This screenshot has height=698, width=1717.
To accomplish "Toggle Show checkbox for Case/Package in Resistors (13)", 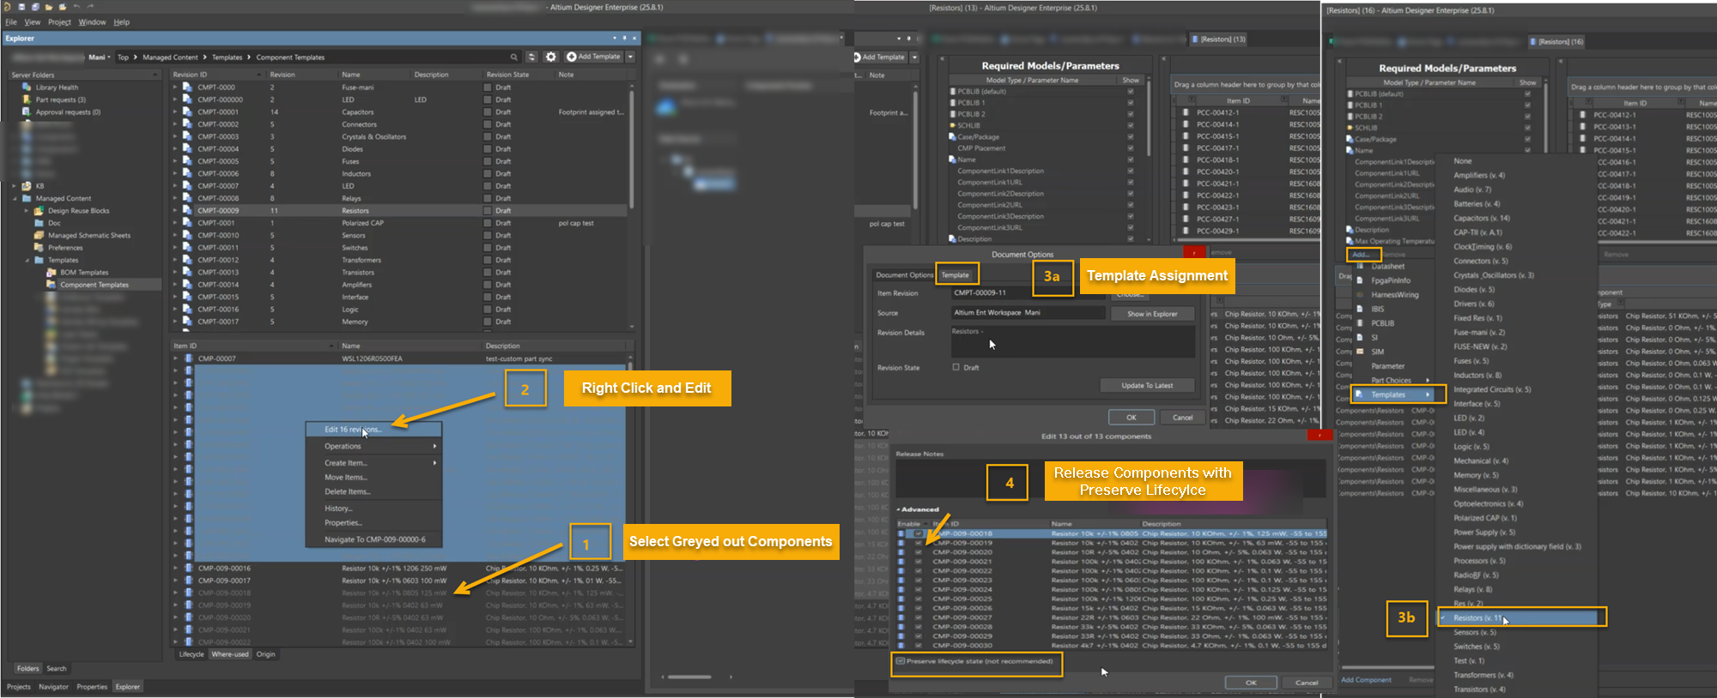I will [1131, 136].
